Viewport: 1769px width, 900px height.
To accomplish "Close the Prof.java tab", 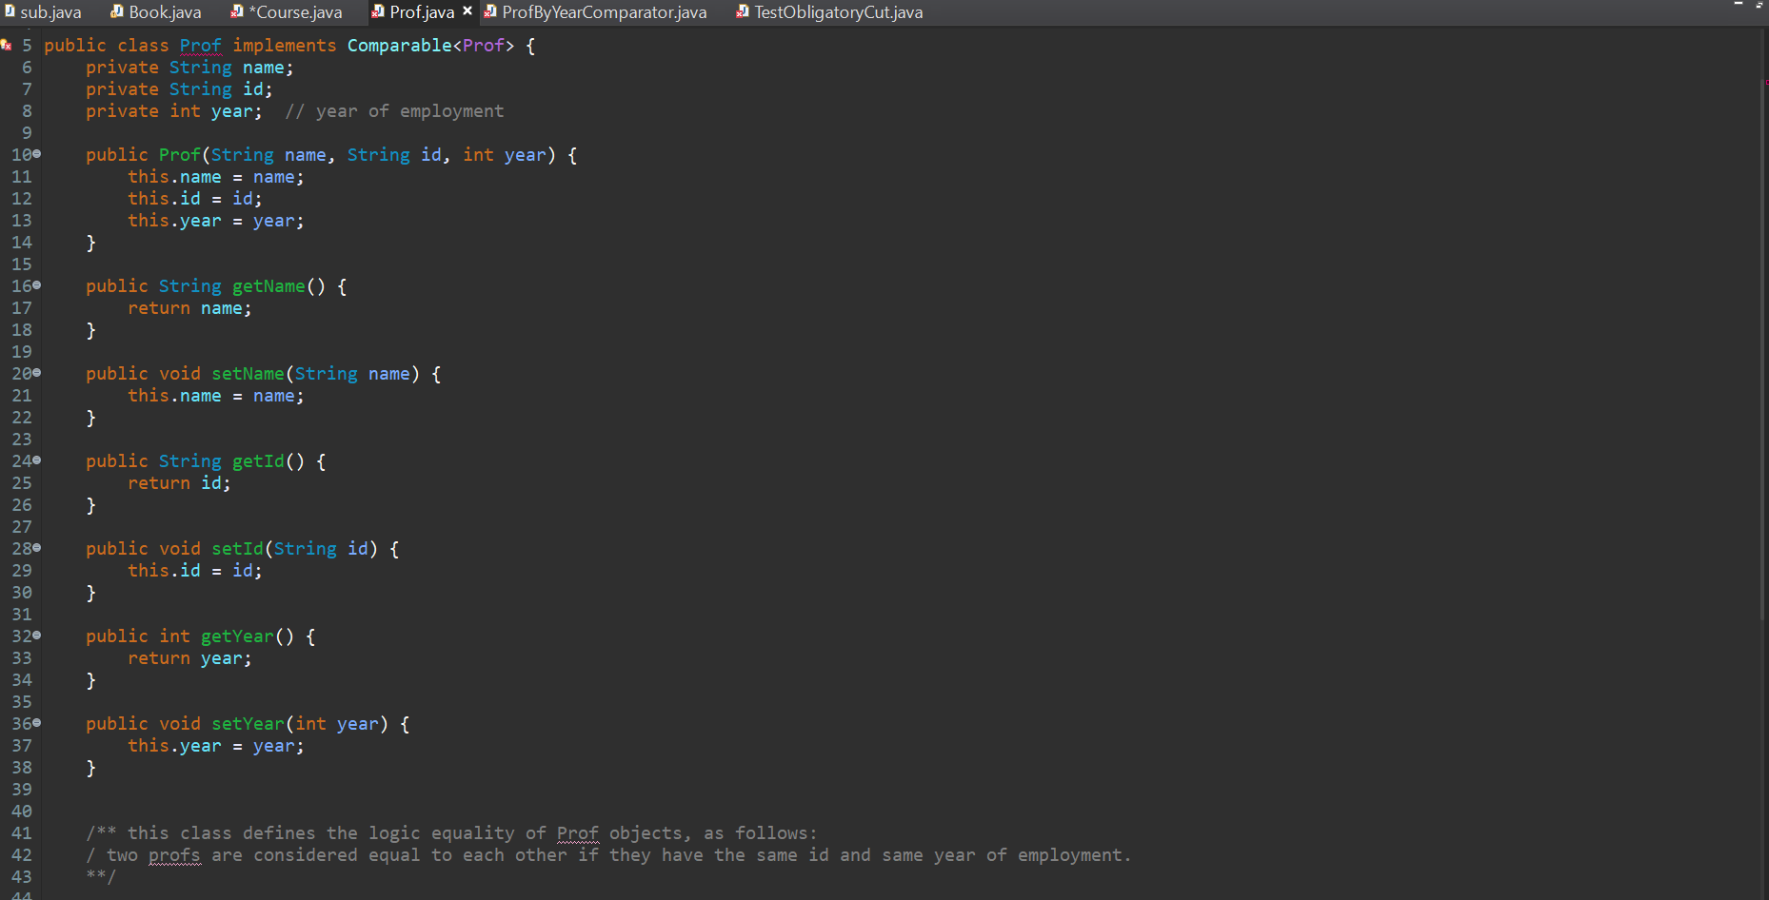I will (467, 11).
